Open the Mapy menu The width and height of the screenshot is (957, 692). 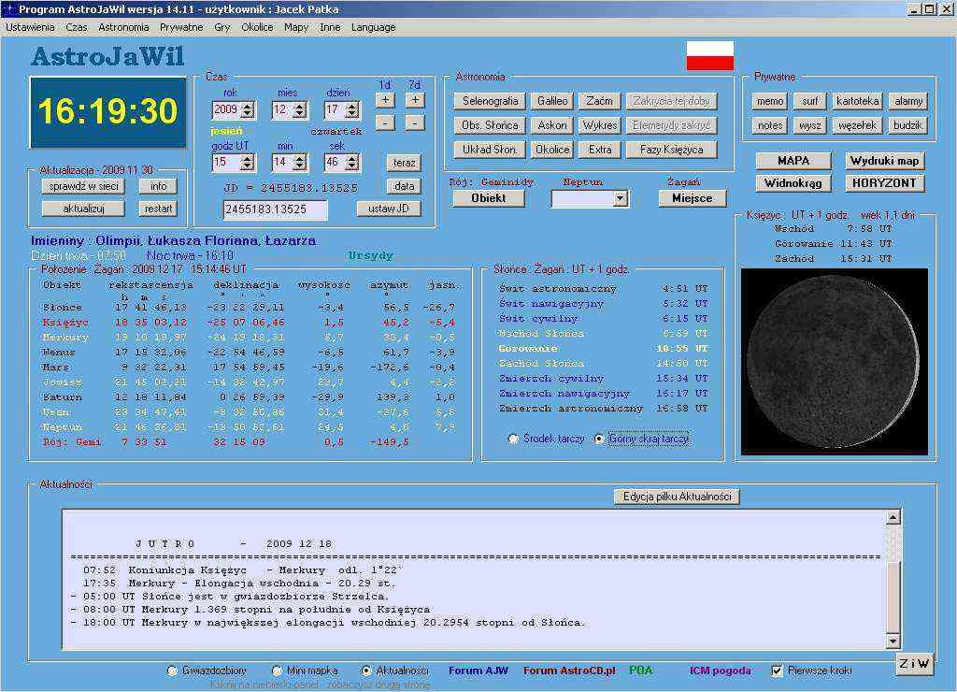(296, 27)
